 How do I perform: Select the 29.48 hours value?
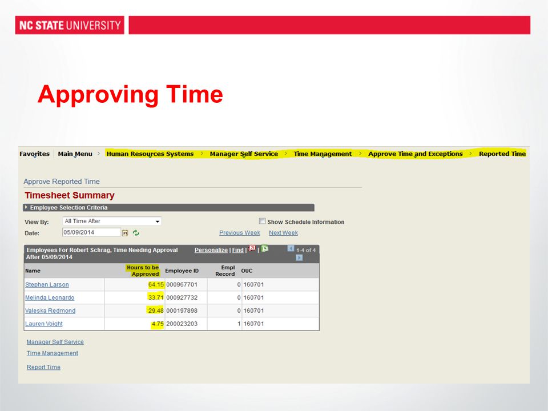click(156, 311)
